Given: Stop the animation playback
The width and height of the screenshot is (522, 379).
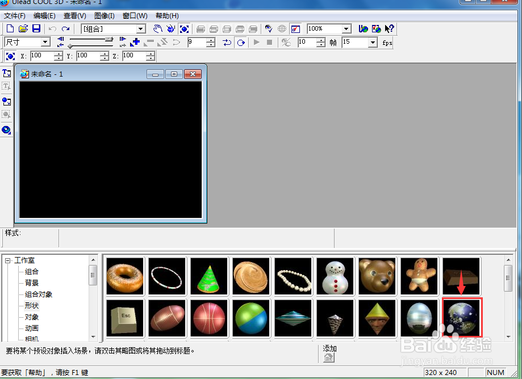Looking at the screenshot, I should [270, 42].
